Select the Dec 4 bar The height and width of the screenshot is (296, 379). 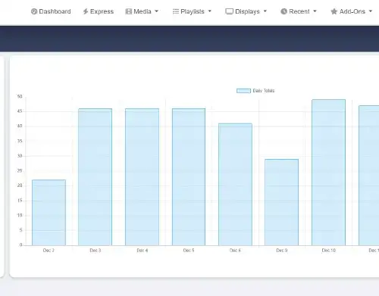(x=142, y=177)
